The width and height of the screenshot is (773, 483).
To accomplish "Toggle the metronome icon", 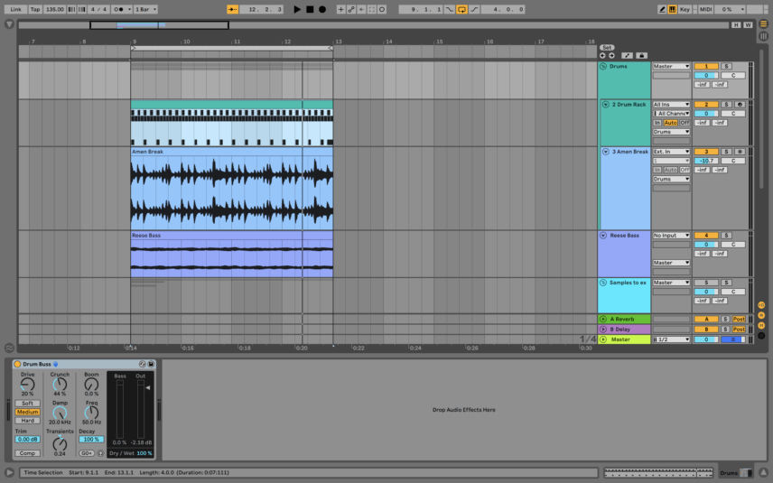I will pyautogui.click(x=121, y=9).
